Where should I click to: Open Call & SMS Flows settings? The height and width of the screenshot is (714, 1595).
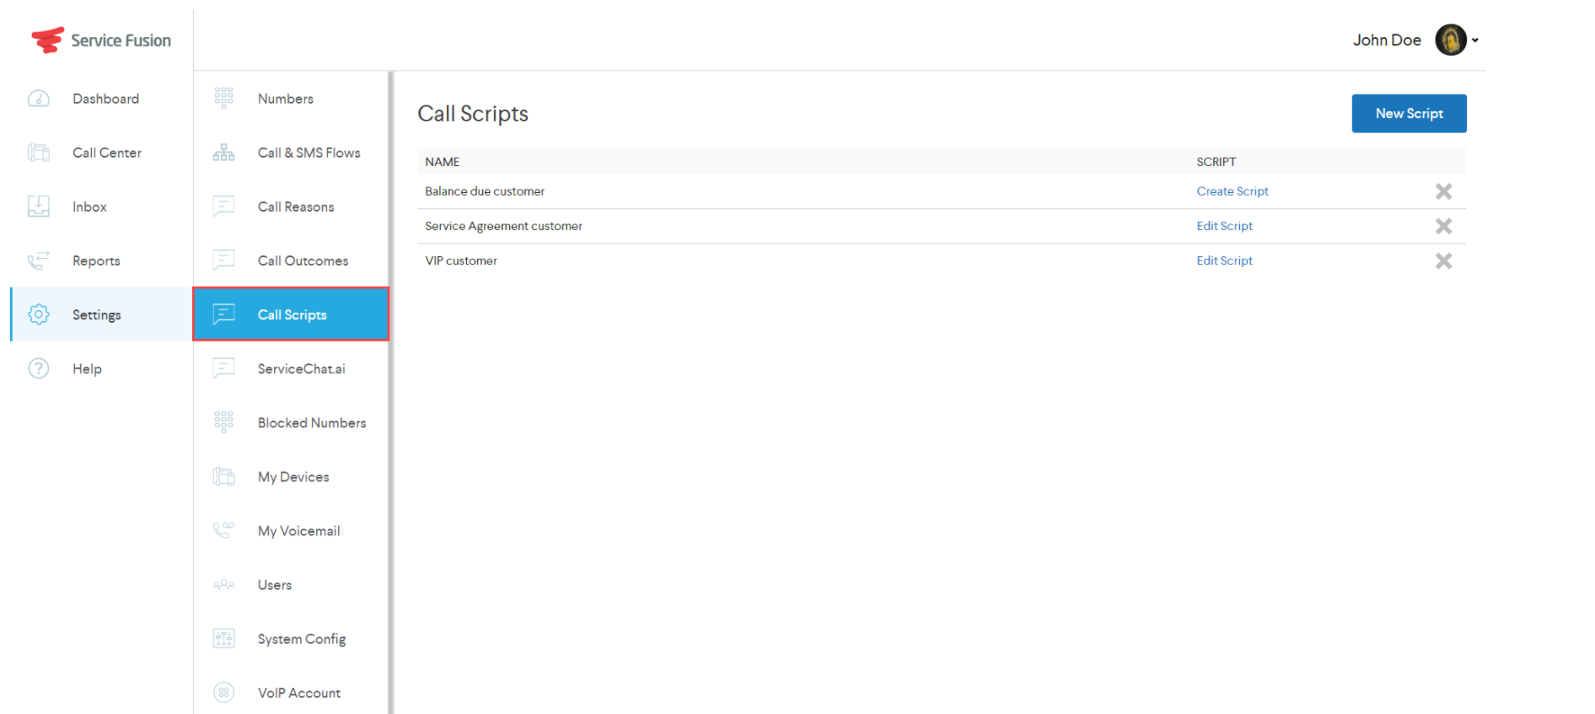tap(291, 153)
